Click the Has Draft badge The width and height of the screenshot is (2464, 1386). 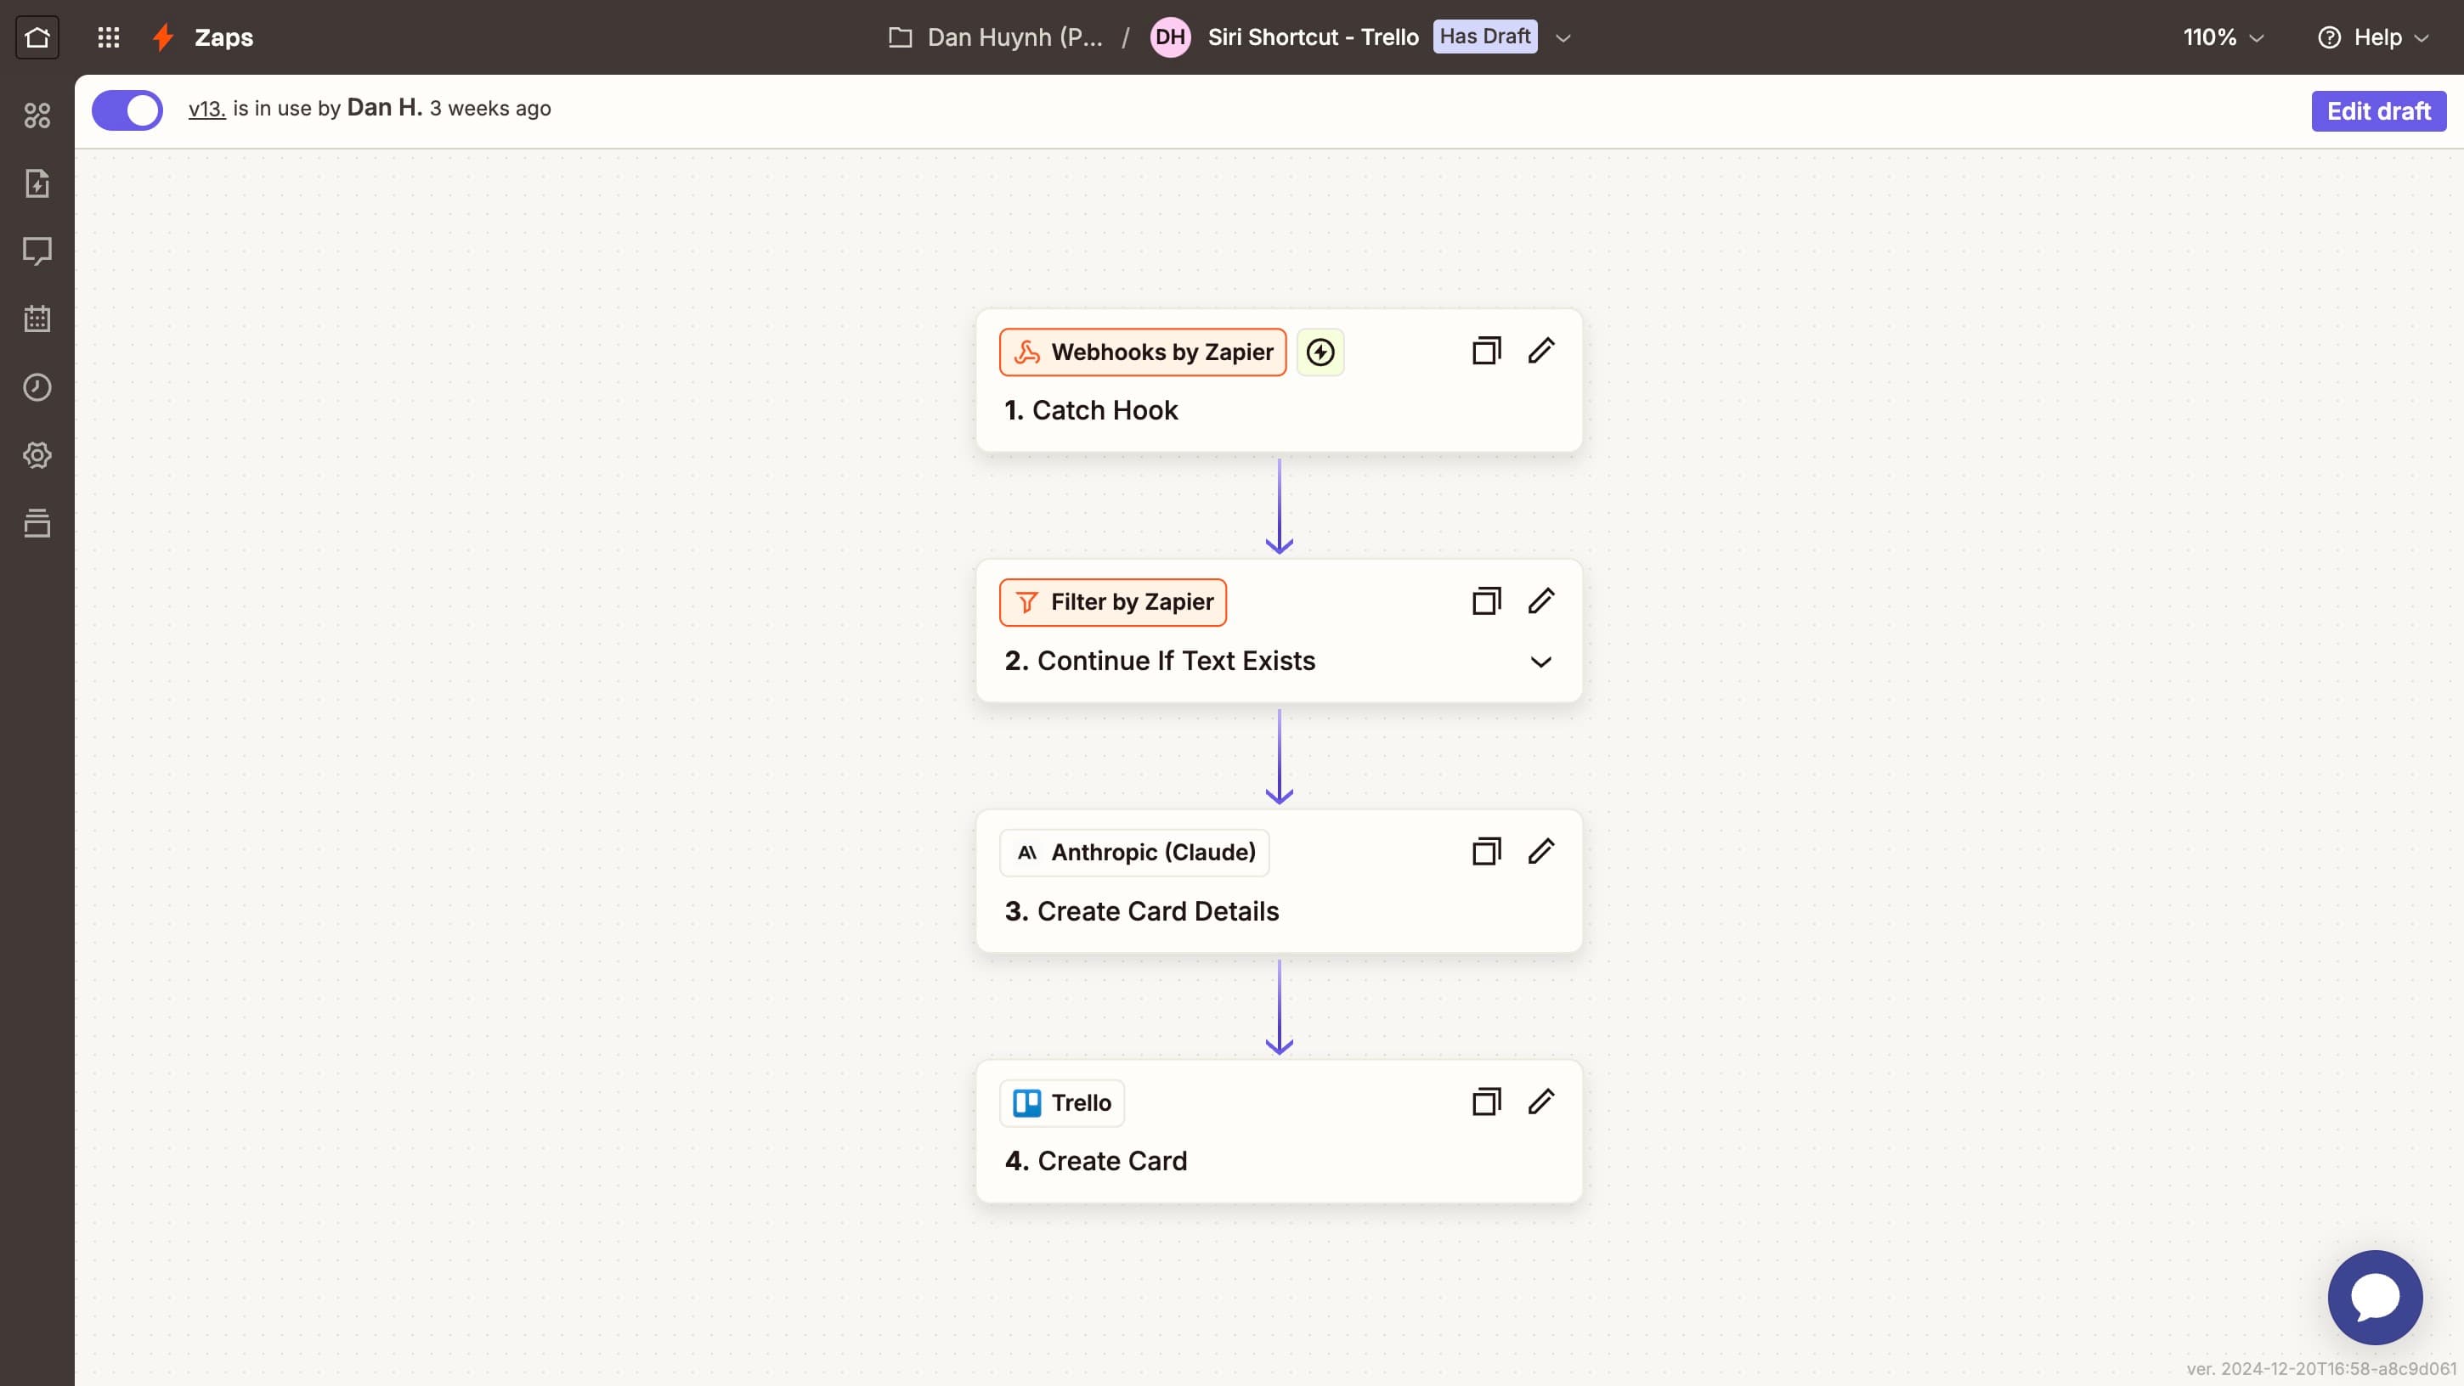1484,37
